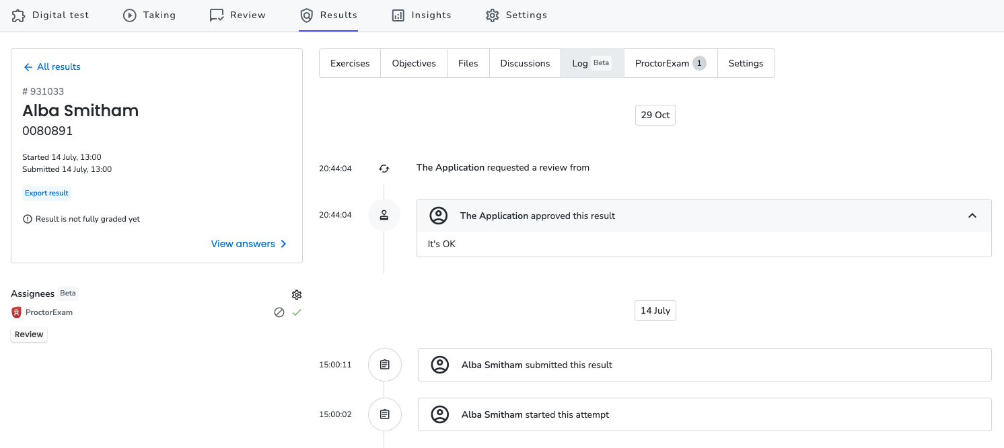Click the clipboard icon for submitted result entry
Screen dimensions: 1004x448
(385, 365)
